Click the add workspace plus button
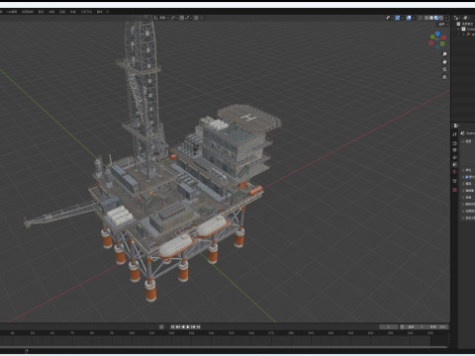The height and width of the screenshot is (356, 475). pyautogui.click(x=108, y=12)
